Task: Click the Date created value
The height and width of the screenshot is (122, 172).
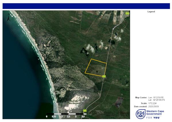Action: pos(155,107)
